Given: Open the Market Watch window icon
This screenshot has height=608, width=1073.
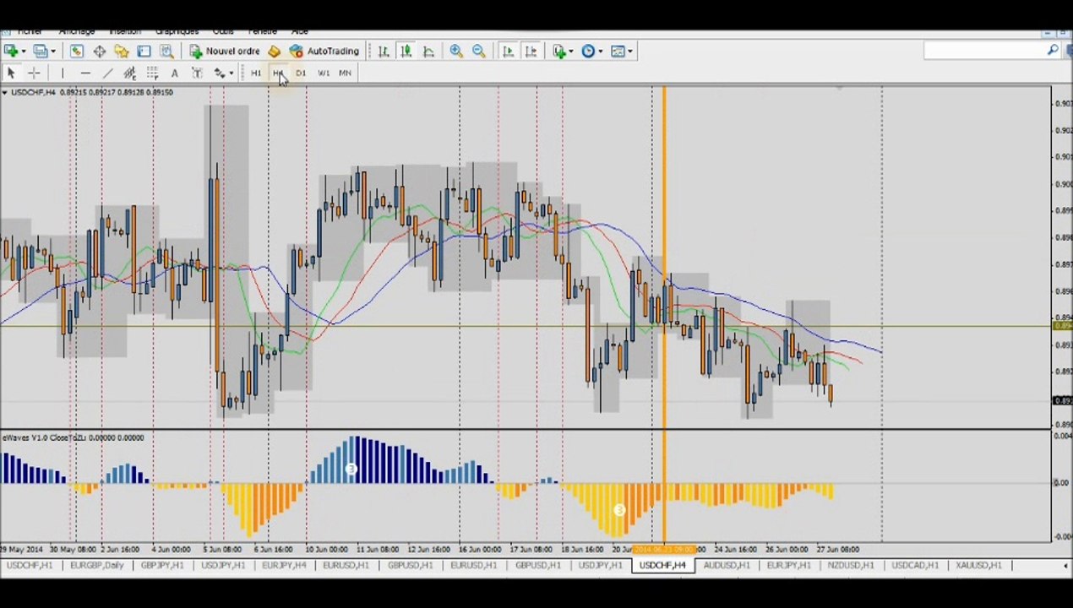Looking at the screenshot, I should point(76,52).
